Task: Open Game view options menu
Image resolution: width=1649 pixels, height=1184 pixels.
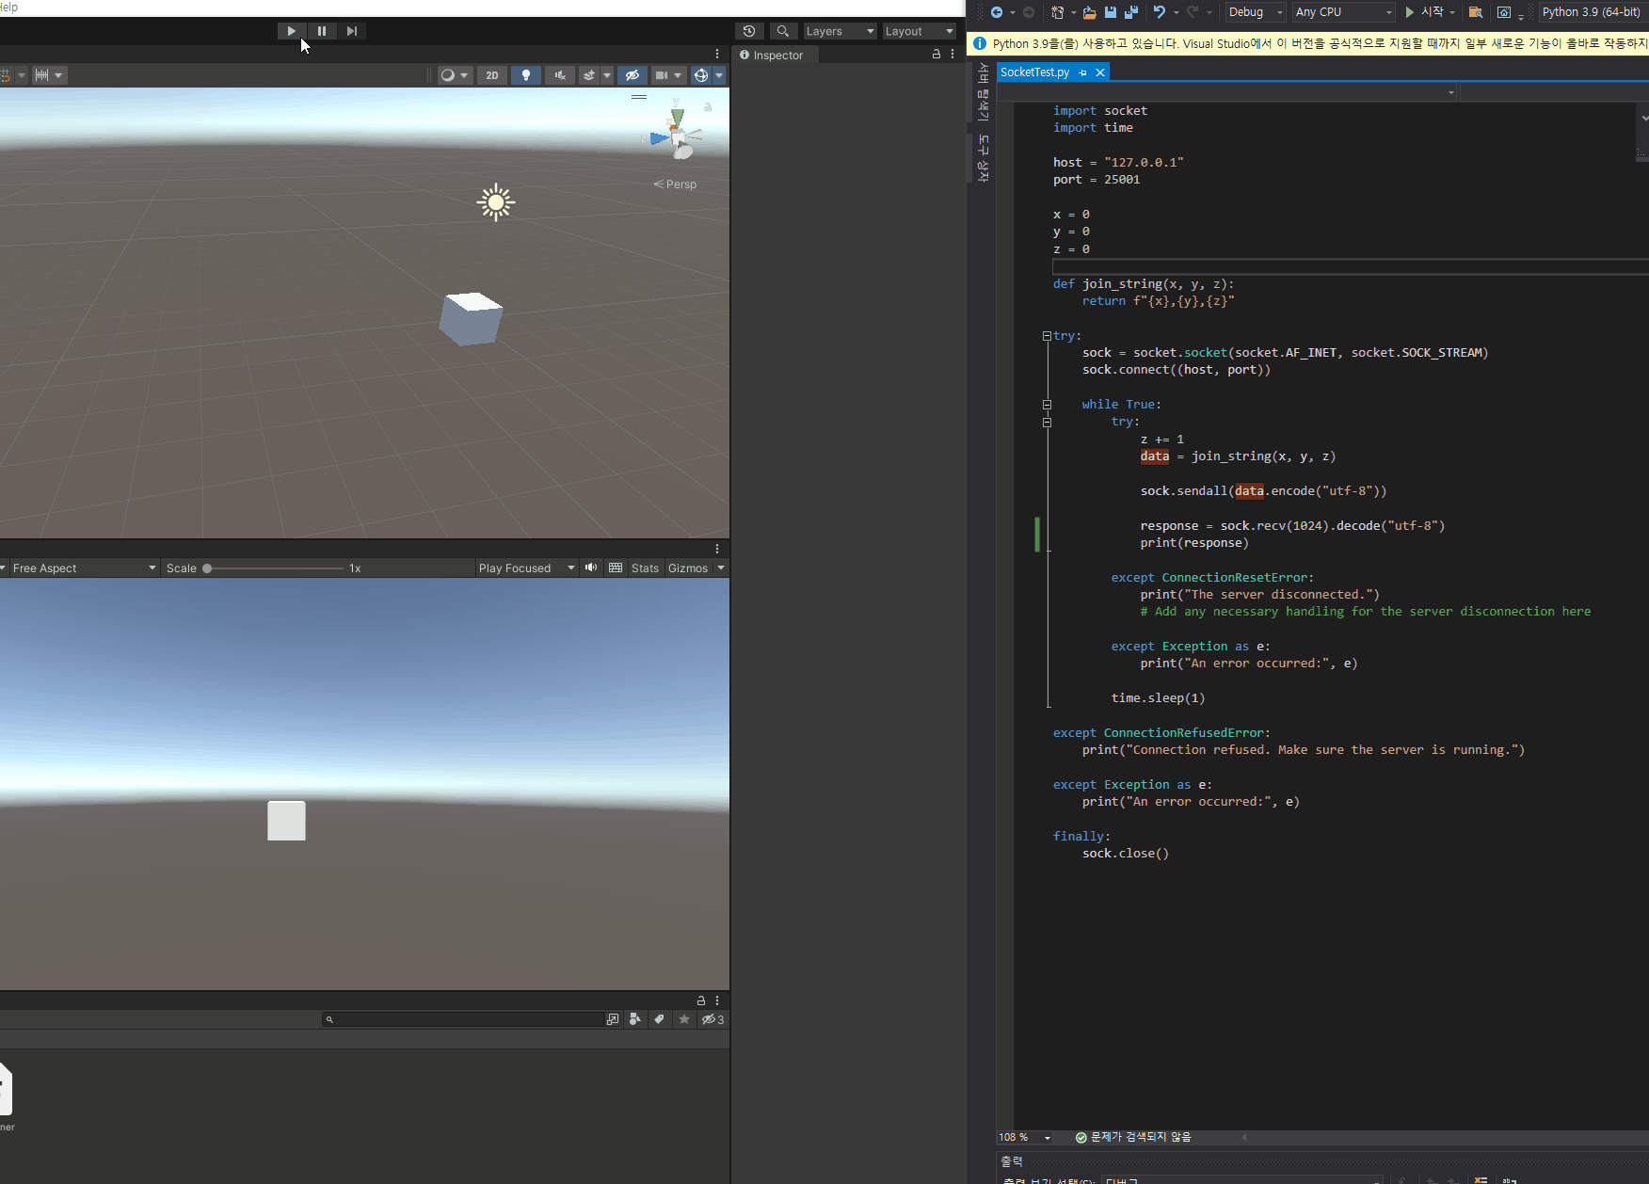Action: tap(717, 549)
